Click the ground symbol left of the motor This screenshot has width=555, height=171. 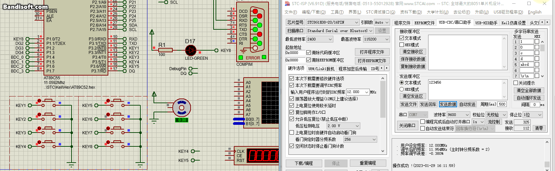tap(154, 121)
